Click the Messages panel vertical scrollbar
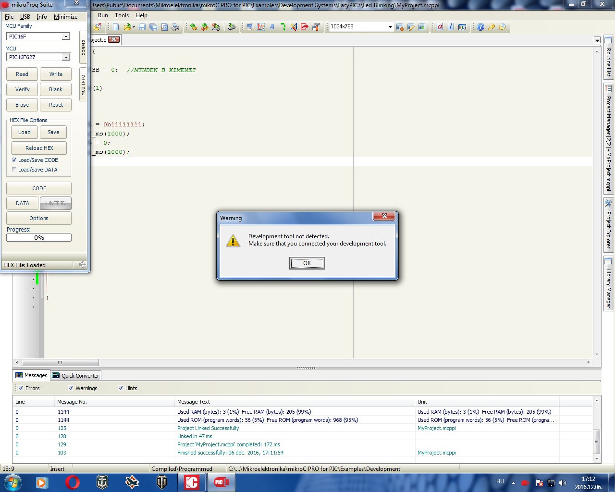615x492 pixels. point(597,428)
